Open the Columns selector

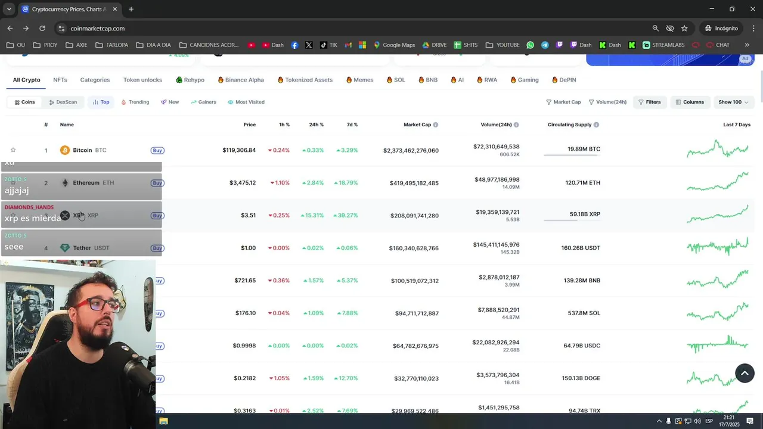pyautogui.click(x=690, y=102)
